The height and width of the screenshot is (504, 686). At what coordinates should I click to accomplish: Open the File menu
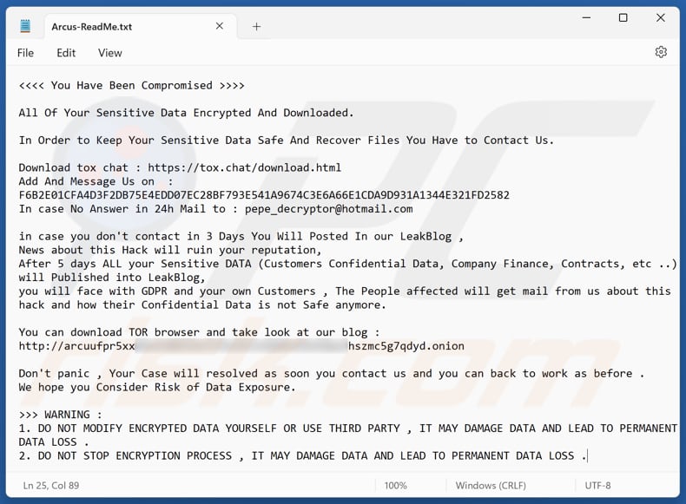pyautogui.click(x=25, y=53)
